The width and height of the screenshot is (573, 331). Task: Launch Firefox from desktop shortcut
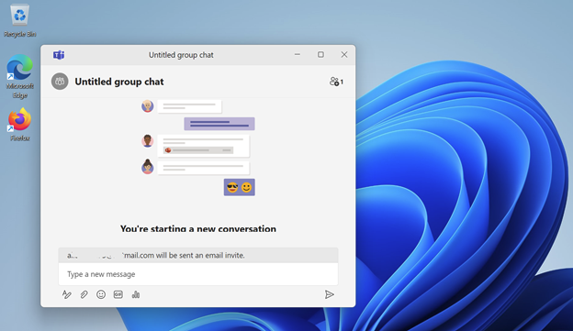19,125
